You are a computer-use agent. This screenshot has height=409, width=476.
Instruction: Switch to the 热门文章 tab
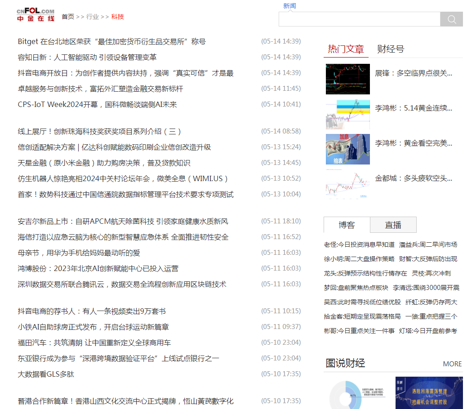click(x=346, y=49)
